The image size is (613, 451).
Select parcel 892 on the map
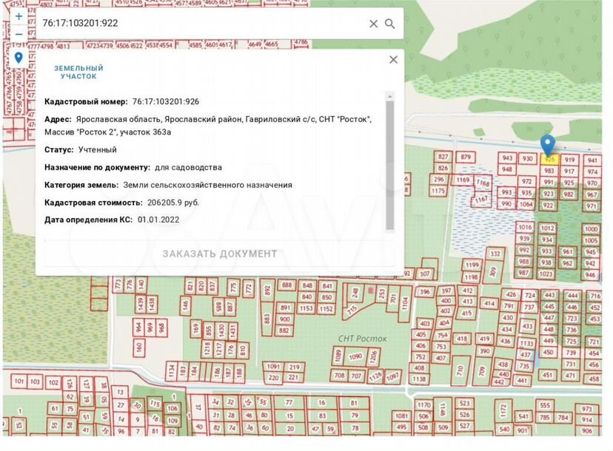pyautogui.click(x=267, y=291)
